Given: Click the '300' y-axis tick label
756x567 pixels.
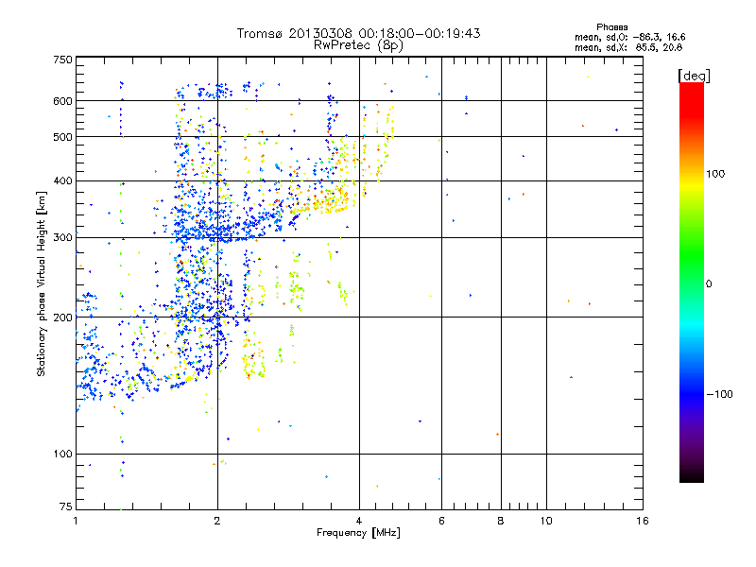Looking at the screenshot, I should pyautogui.click(x=62, y=237).
